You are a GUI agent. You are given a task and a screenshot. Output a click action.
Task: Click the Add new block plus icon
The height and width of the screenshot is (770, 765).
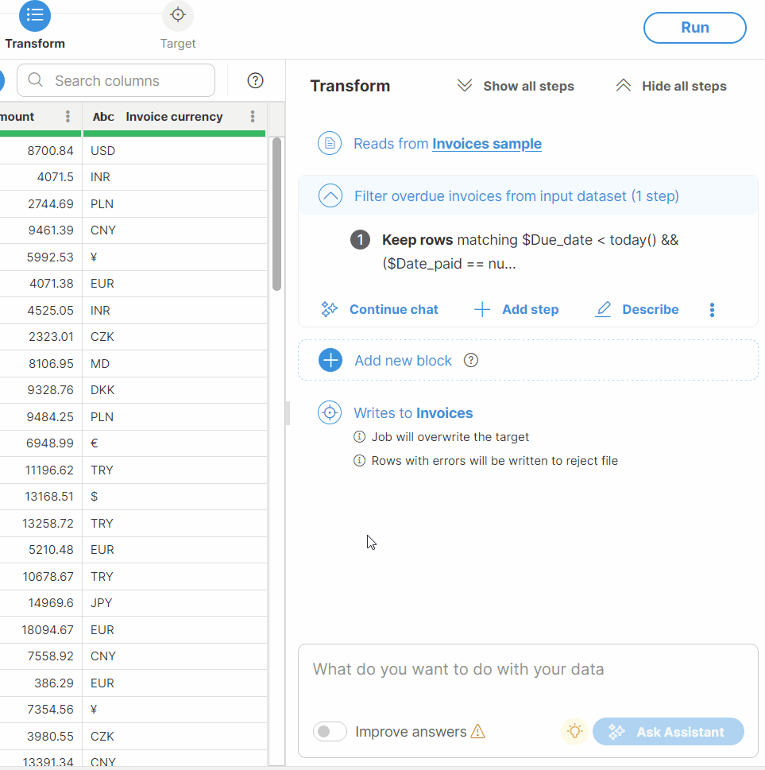(x=330, y=361)
